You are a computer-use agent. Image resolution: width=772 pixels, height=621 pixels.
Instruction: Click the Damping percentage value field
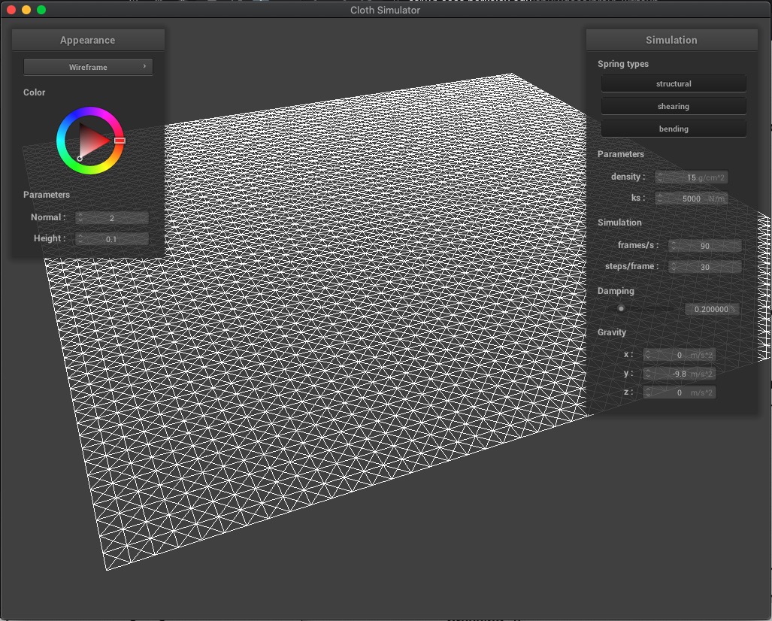(711, 308)
